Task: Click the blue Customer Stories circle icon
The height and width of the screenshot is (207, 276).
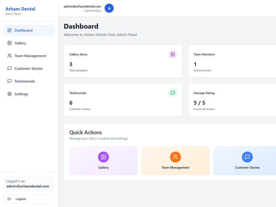Action: point(247,157)
